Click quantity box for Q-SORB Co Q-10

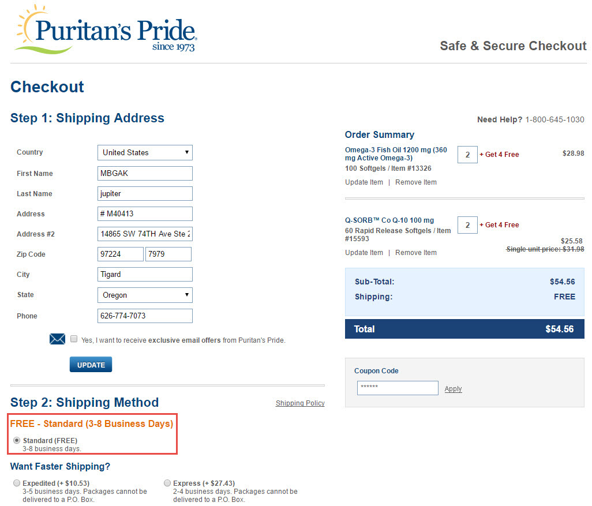[467, 225]
